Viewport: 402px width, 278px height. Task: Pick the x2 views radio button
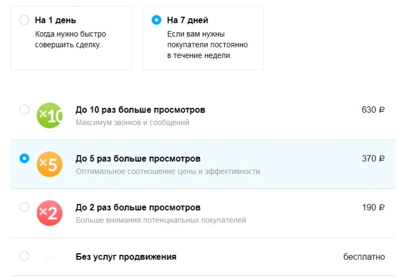click(x=25, y=207)
